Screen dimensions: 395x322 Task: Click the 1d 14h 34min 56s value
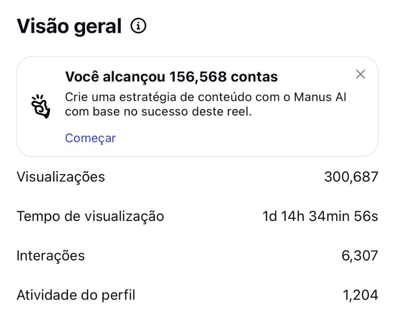tap(320, 216)
